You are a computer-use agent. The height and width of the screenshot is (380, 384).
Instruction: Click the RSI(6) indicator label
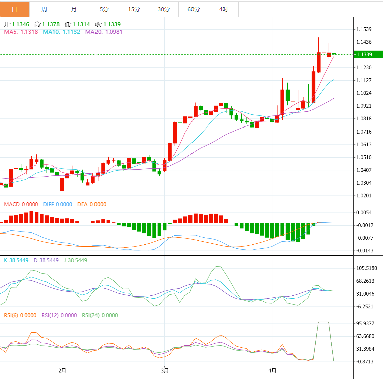point(20,315)
